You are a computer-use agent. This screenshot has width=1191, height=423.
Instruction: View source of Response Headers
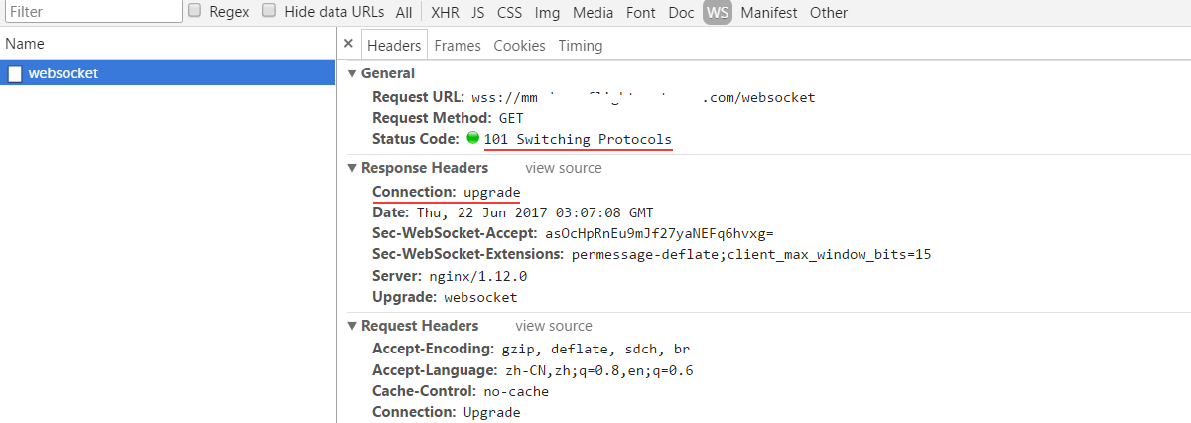click(564, 168)
